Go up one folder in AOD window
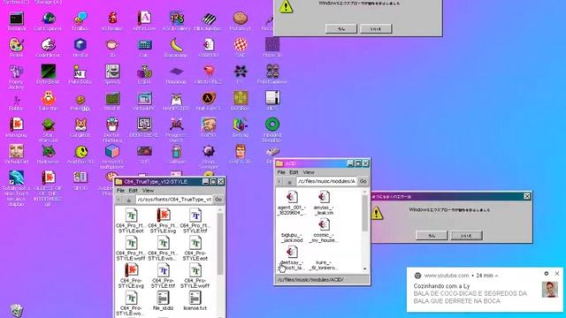Screen dimensions: 566x318 [289, 182]
